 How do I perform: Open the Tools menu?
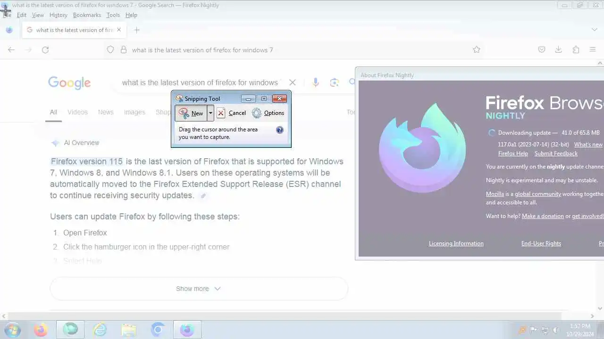click(x=113, y=15)
